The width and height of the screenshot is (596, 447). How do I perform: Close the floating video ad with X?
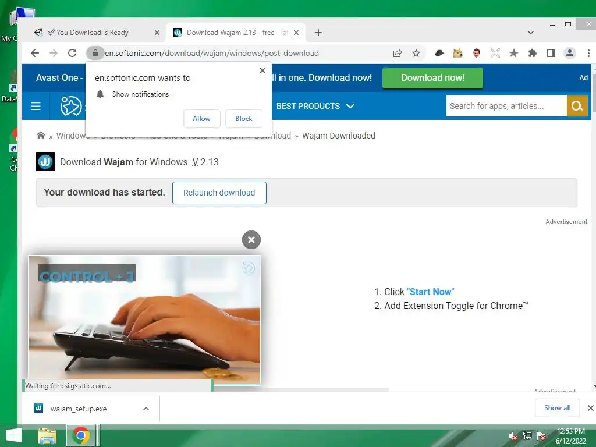[x=251, y=240]
